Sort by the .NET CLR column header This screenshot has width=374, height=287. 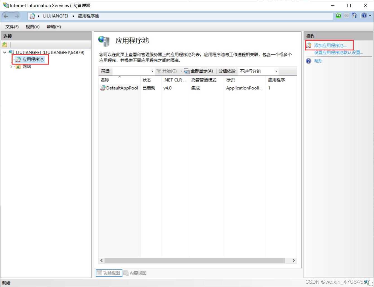pyautogui.click(x=175, y=80)
